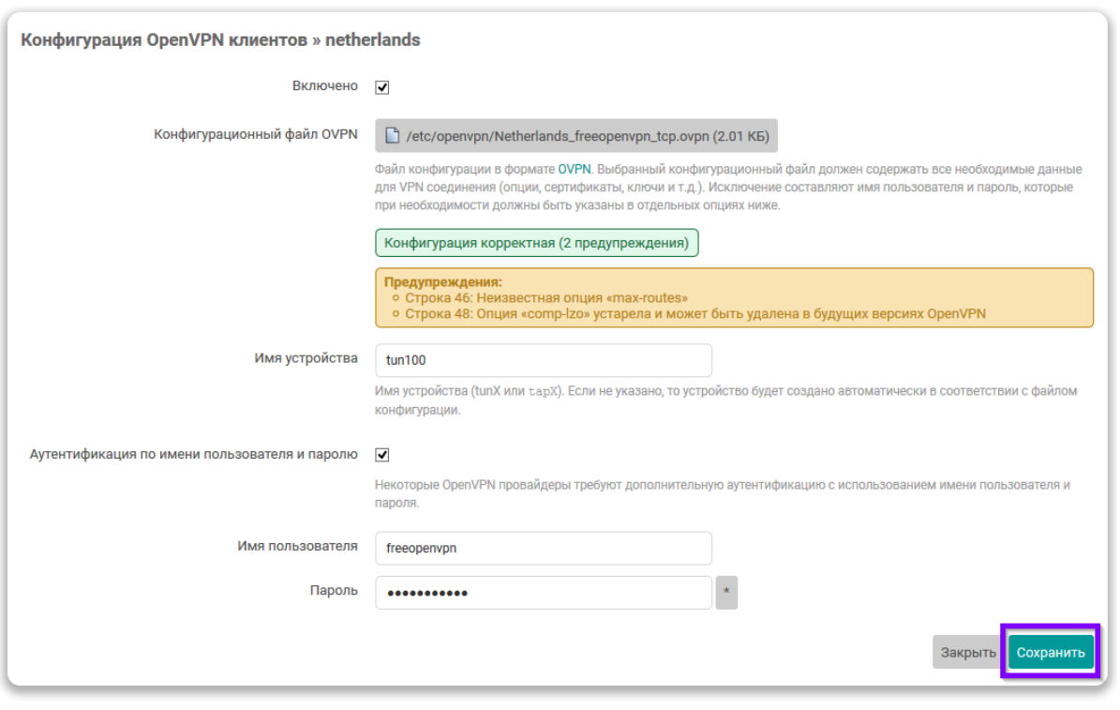Click the Предупреждения heading in the warning box
Viewport: 1120px width, 710px height.
[x=443, y=281]
